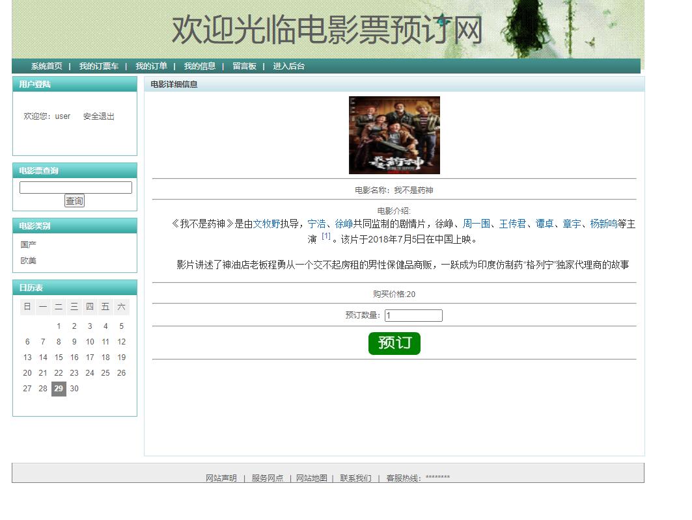Screen dimensions: 692x520
Task: Click the movie ticket search input box
Action: point(74,187)
